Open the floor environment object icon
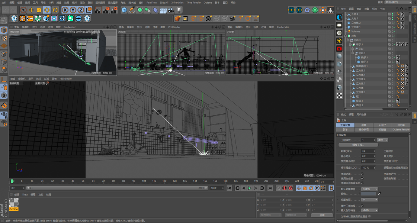Screen dimensions: 417x223 (x=163, y=10)
